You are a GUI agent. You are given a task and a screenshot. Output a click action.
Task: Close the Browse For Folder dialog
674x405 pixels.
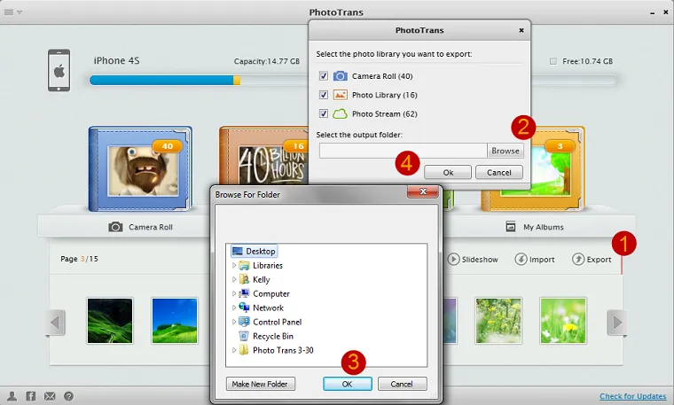(x=423, y=191)
